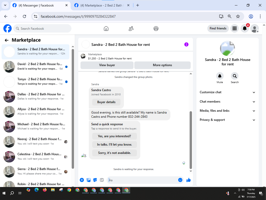Open Michael's conversation in the list
The image size is (266, 200).
pyautogui.click(x=35, y=127)
